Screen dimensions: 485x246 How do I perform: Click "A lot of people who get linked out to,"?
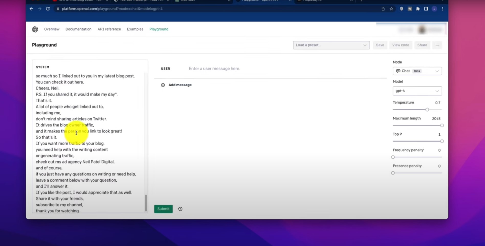click(70, 107)
